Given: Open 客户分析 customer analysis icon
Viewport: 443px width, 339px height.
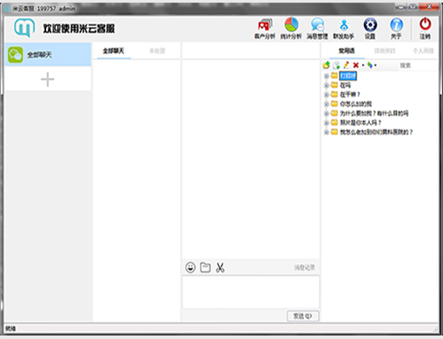Looking at the screenshot, I should point(264,29).
